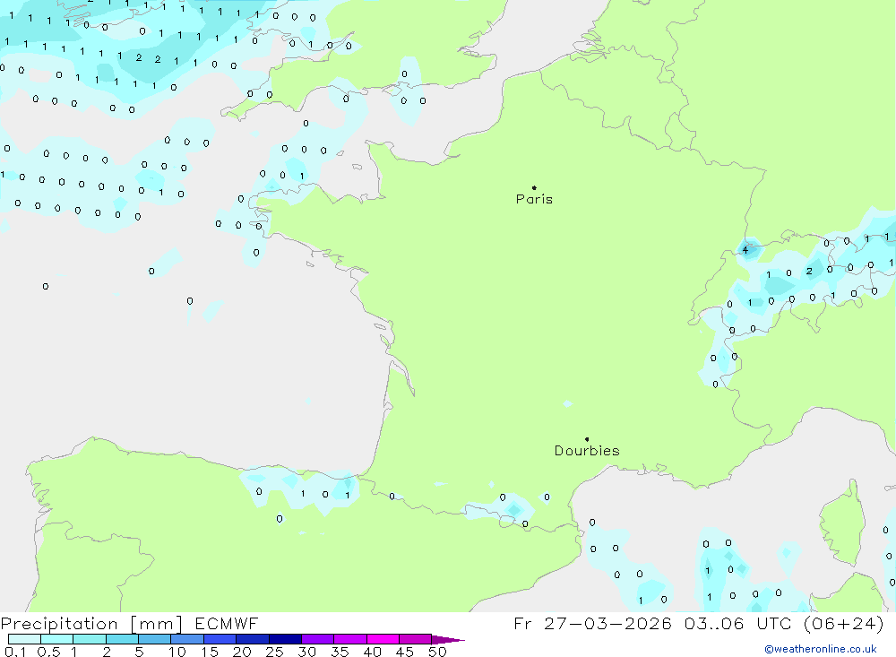Pick the legend swatch between 10 and 15
This screenshot has height=657, width=896.
(187, 639)
